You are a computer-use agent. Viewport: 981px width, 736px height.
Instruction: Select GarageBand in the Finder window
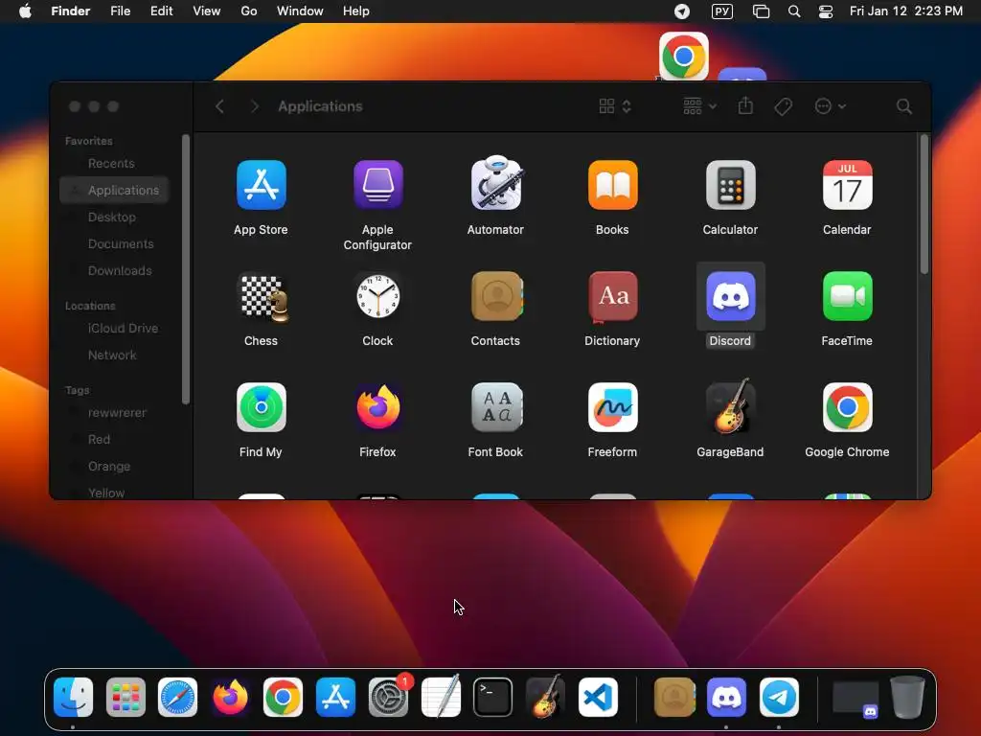point(730,406)
